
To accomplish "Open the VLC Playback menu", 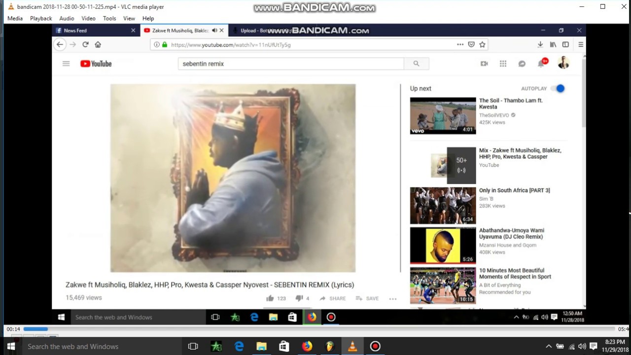I will point(41,18).
